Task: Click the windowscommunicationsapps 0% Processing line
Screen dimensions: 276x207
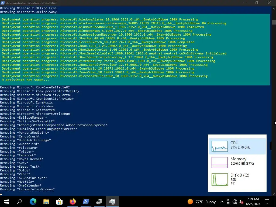Action: [114, 23]
